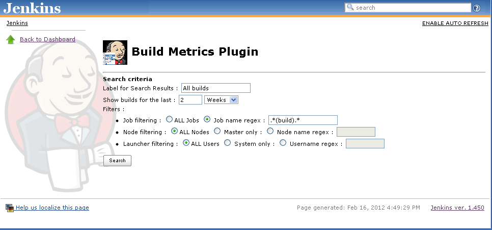Viewport: 492px width, 230px height.
Task: Click the Build Metrics Plugin heading
Action: (x=195, y=52)
